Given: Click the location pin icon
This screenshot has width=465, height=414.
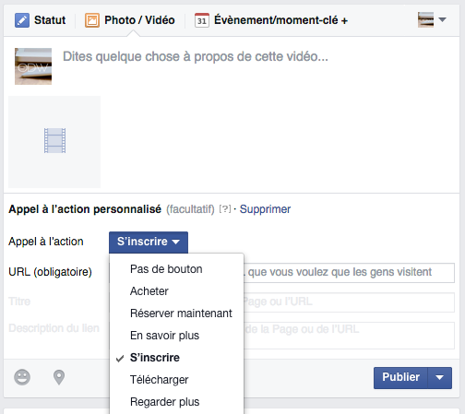Looking at the screenshot, I should coord(59,377).
